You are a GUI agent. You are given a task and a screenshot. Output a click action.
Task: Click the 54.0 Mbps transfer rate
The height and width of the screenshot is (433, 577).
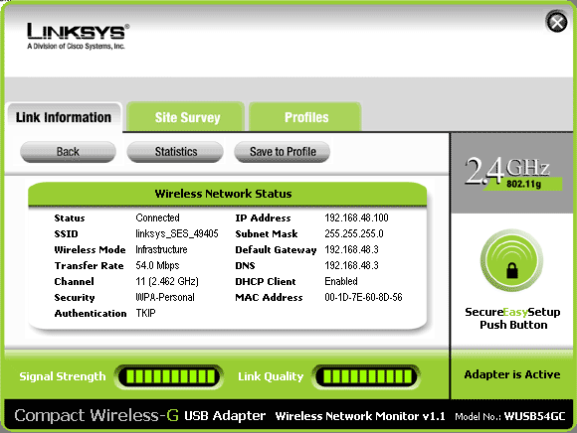click(x=157, y=265)
